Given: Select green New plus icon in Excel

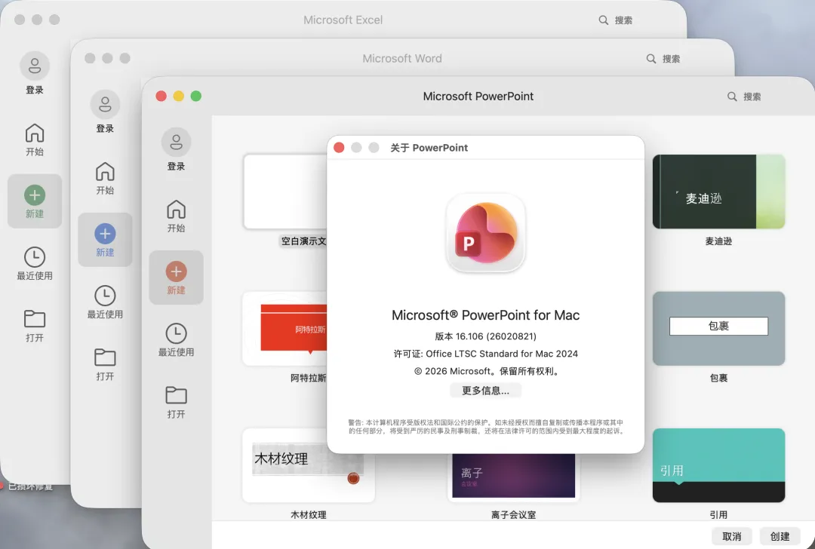Looking at the screenshot, I should coord(35,195).
